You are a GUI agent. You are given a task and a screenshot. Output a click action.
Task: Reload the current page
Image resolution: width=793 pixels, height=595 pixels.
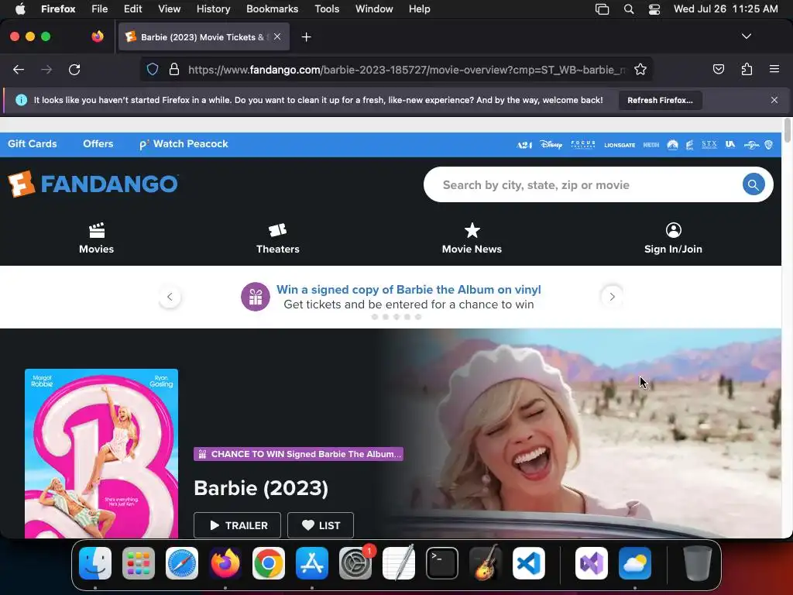74,69
